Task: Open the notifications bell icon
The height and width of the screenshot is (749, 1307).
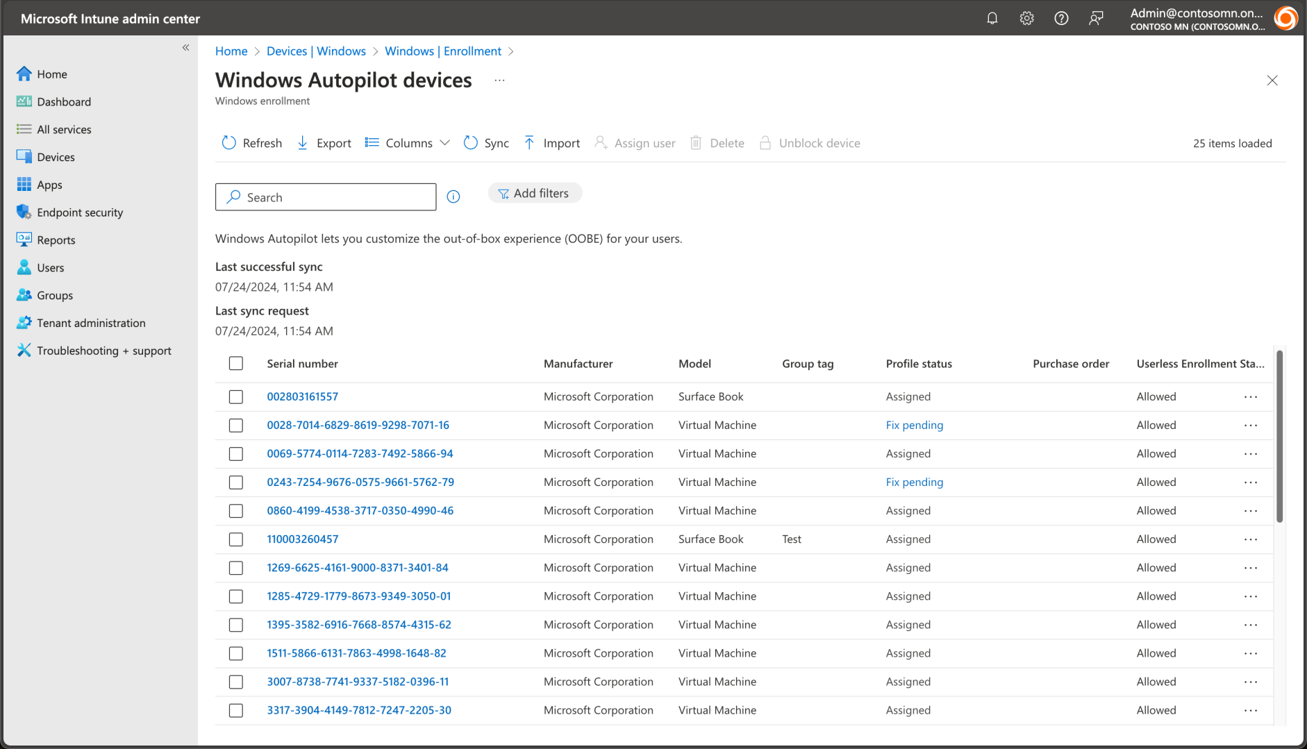Action: (992, 19)
